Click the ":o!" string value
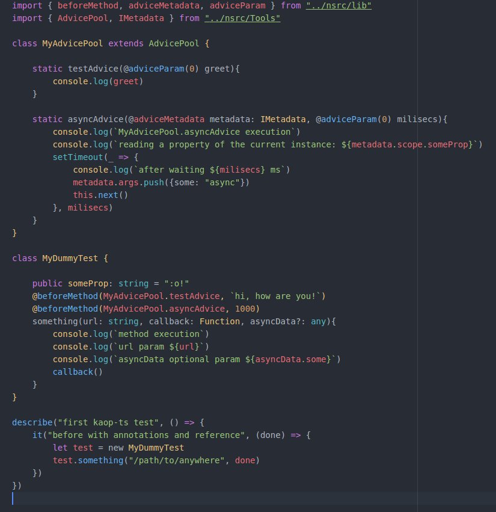The image size is (496, 512). [x=176, y=284]
